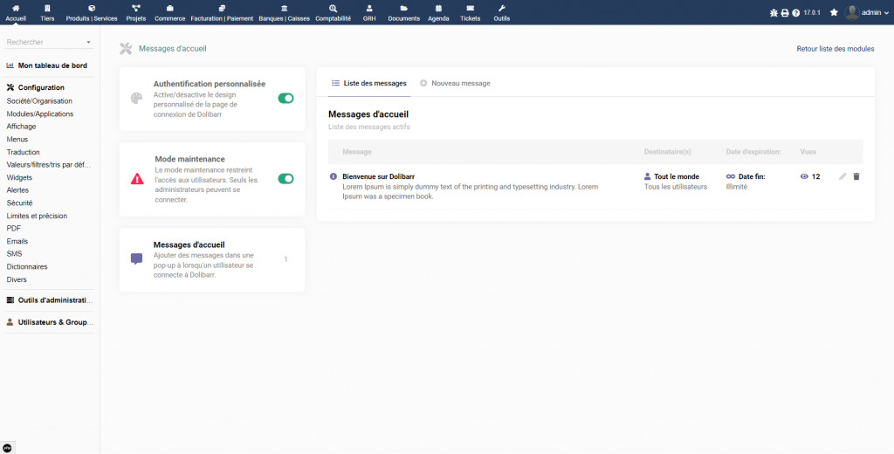Click the Messages d'accueil card title
This screenshot has width=894, height=454.
tap(189, 244)
